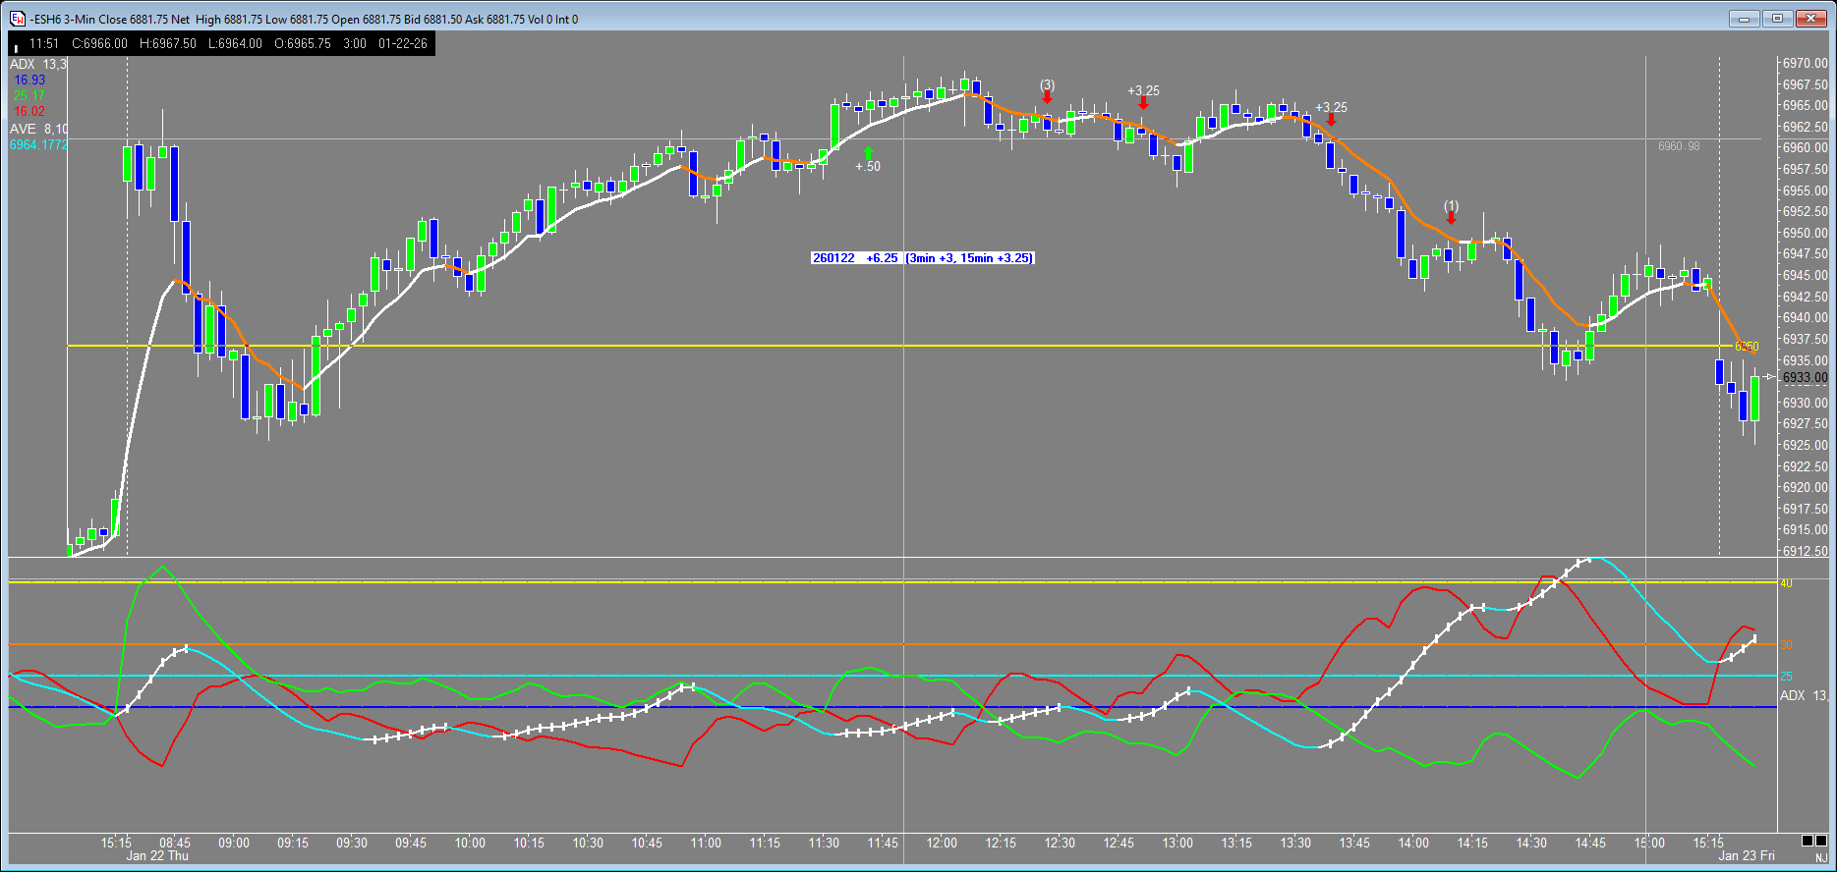Maximize the ESH6 3-Min chart window
The width and height of the screenshot is (1837, 872).
(1777, 18)
